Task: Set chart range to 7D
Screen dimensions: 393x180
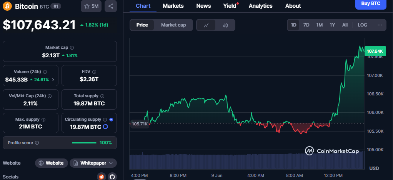Action: point(306,25)
